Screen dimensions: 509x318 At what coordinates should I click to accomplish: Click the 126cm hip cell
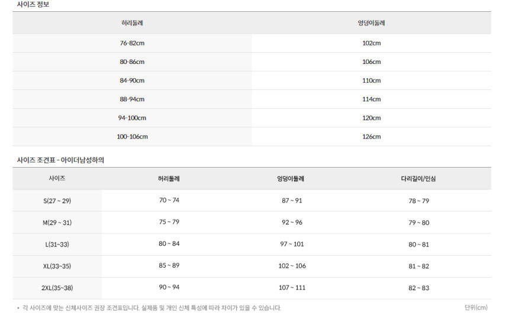click(x=371, y=137)
